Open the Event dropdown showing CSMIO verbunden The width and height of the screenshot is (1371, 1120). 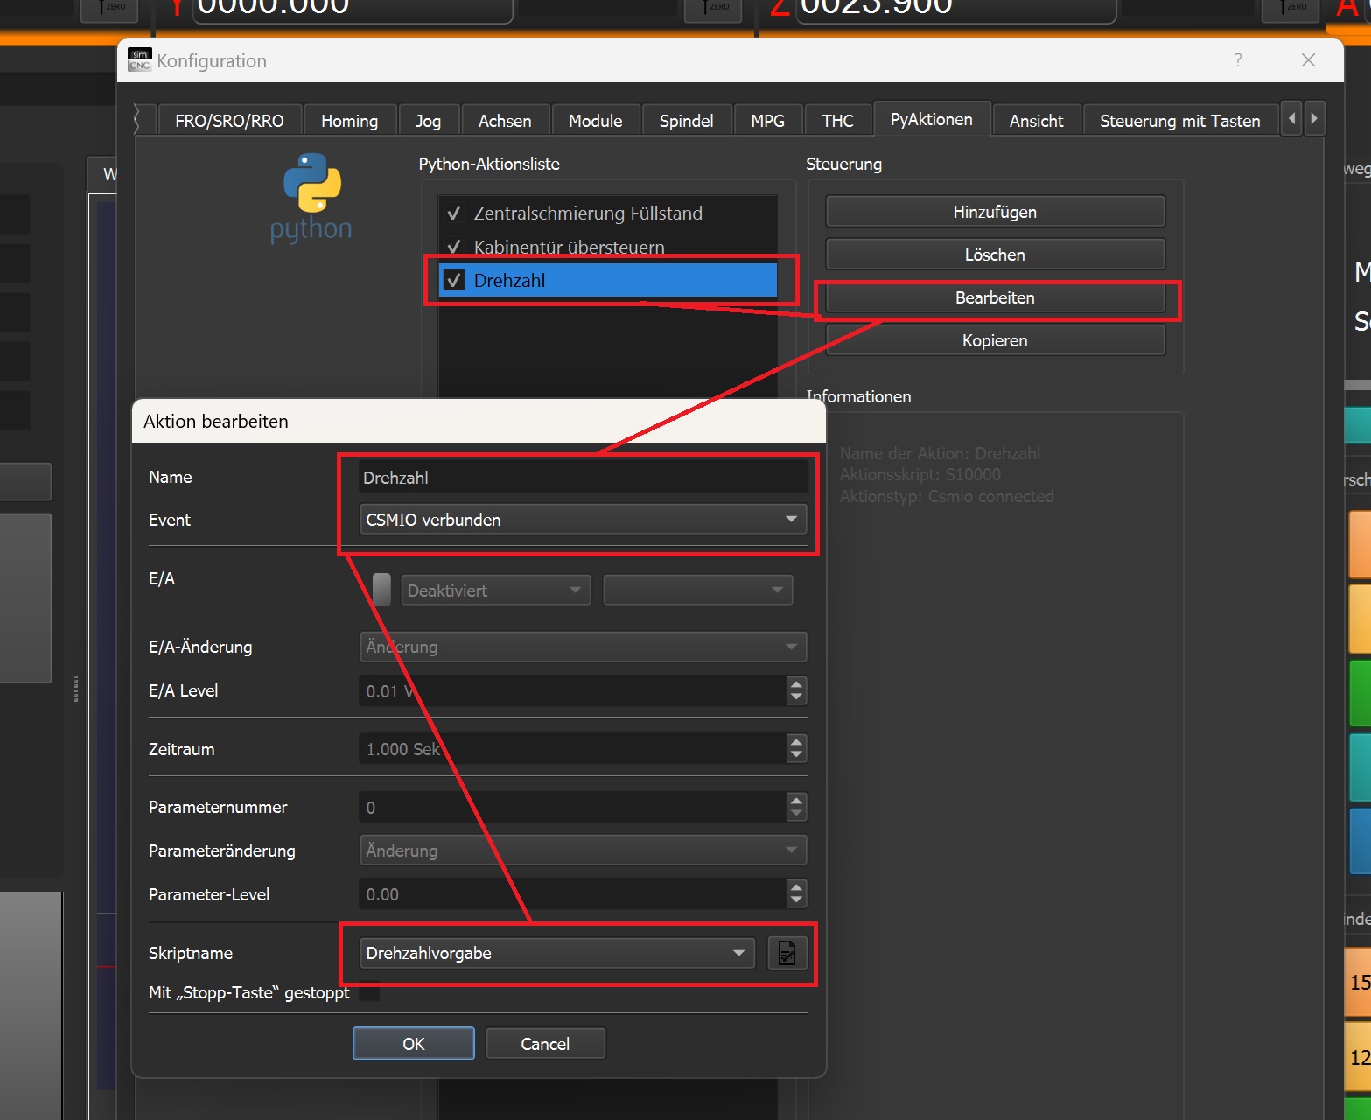click(x=583, y=520)
